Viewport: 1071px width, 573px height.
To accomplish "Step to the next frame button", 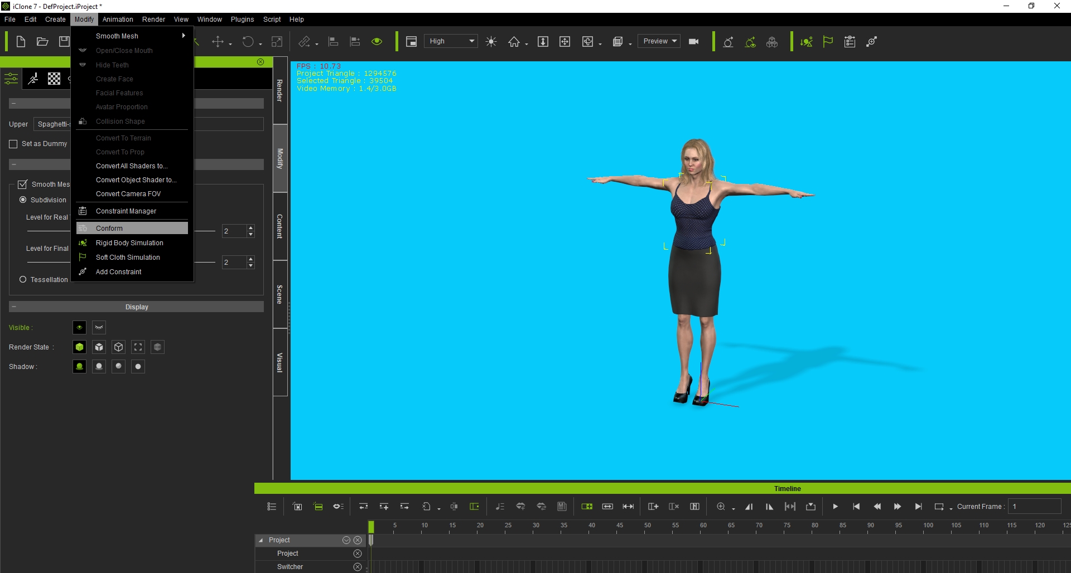I will pyautogui.click(x=897, y=507).
